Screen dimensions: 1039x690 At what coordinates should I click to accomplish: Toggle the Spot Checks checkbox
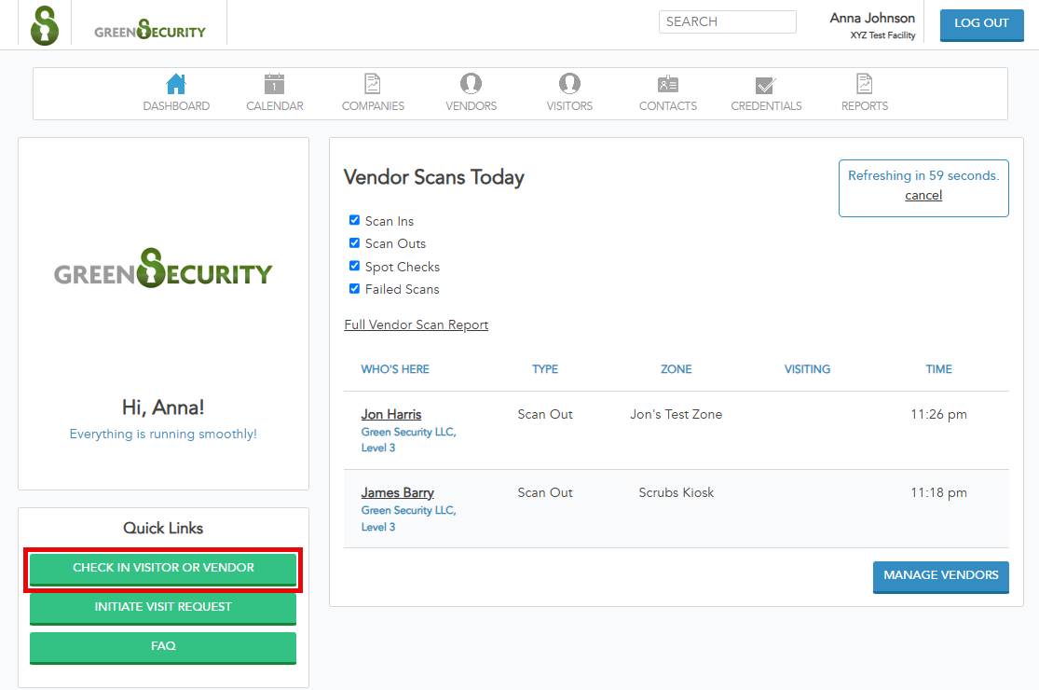(354, 265)
